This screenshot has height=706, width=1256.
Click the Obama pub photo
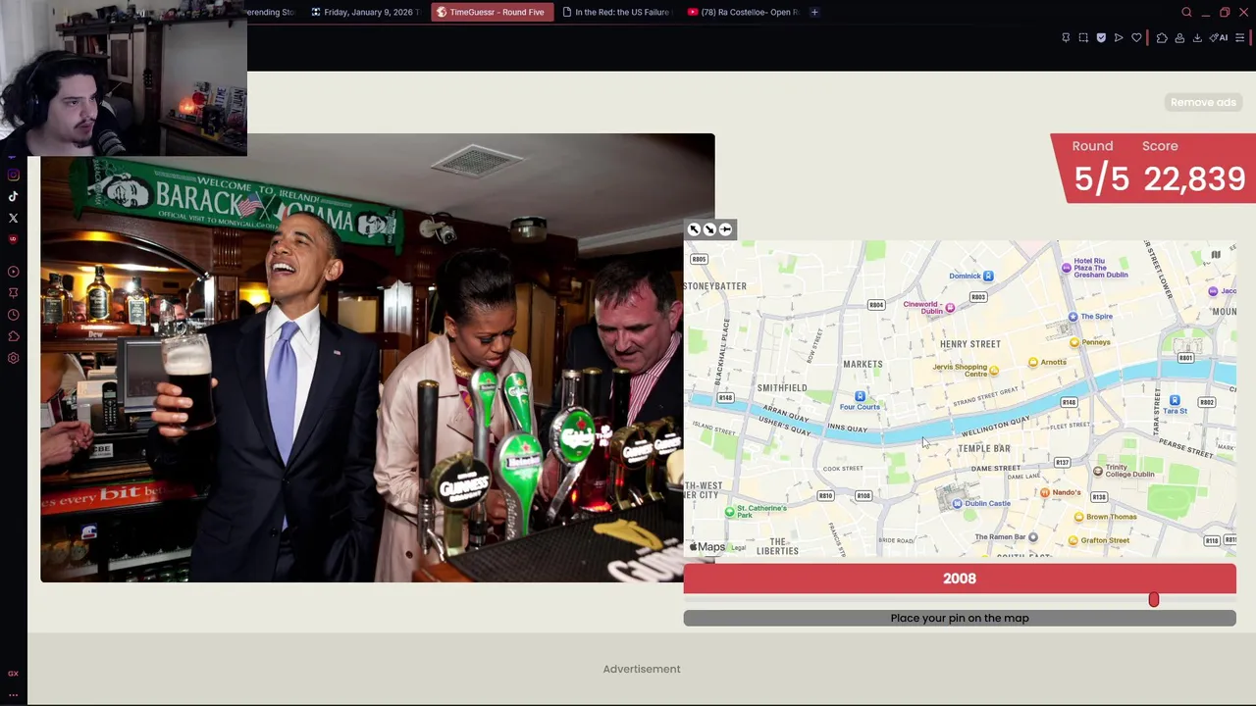coord(378,358)
